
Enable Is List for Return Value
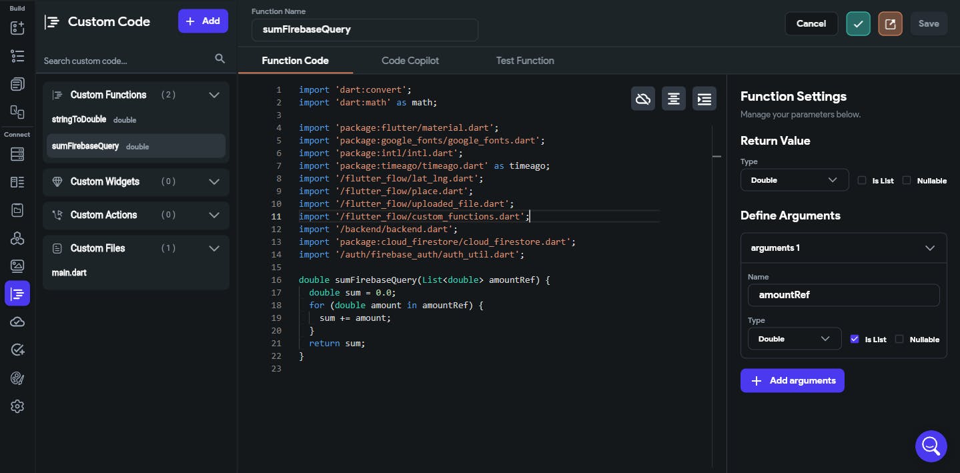tap(862, 180)
